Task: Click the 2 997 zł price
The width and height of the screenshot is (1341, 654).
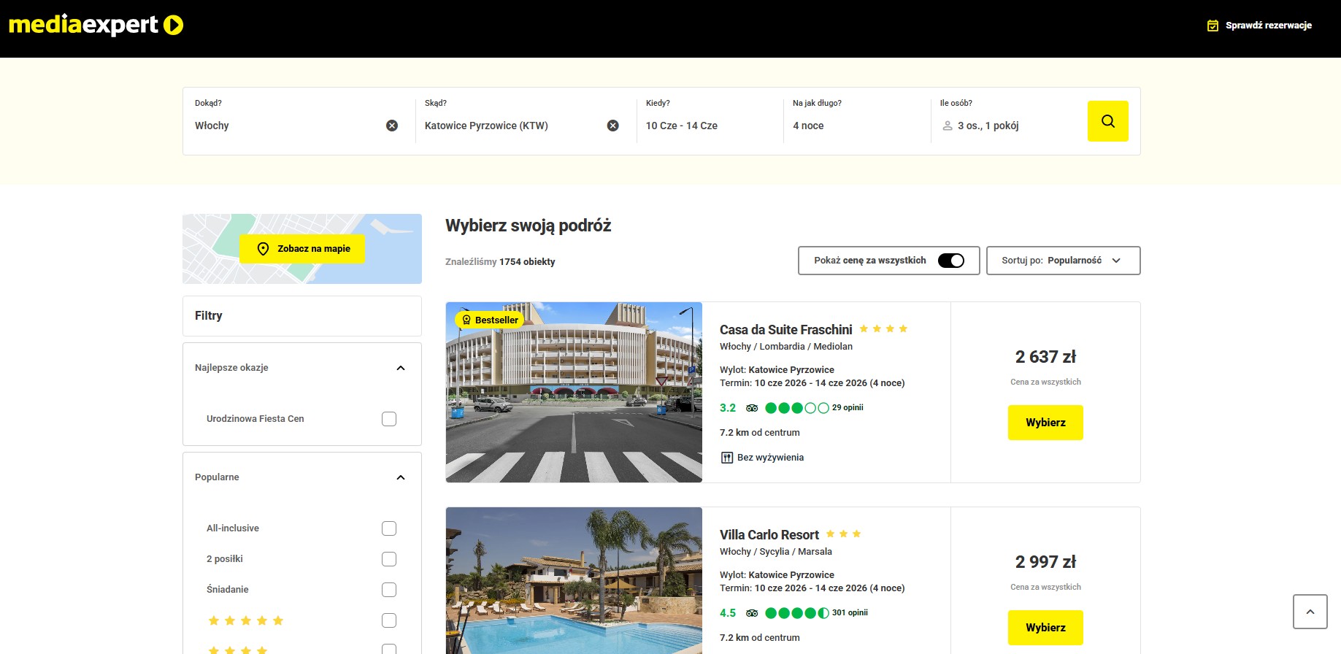Action: click(x=1045, y=562)
